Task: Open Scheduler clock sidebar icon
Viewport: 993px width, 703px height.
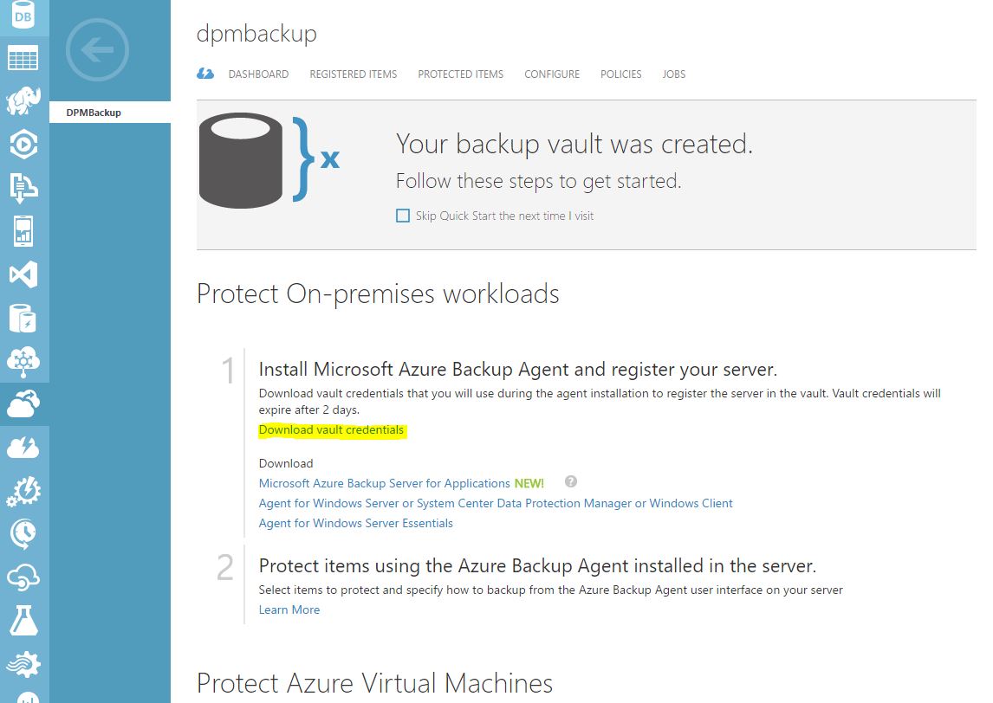Action: pyautogui.click(x=23, y=534)
